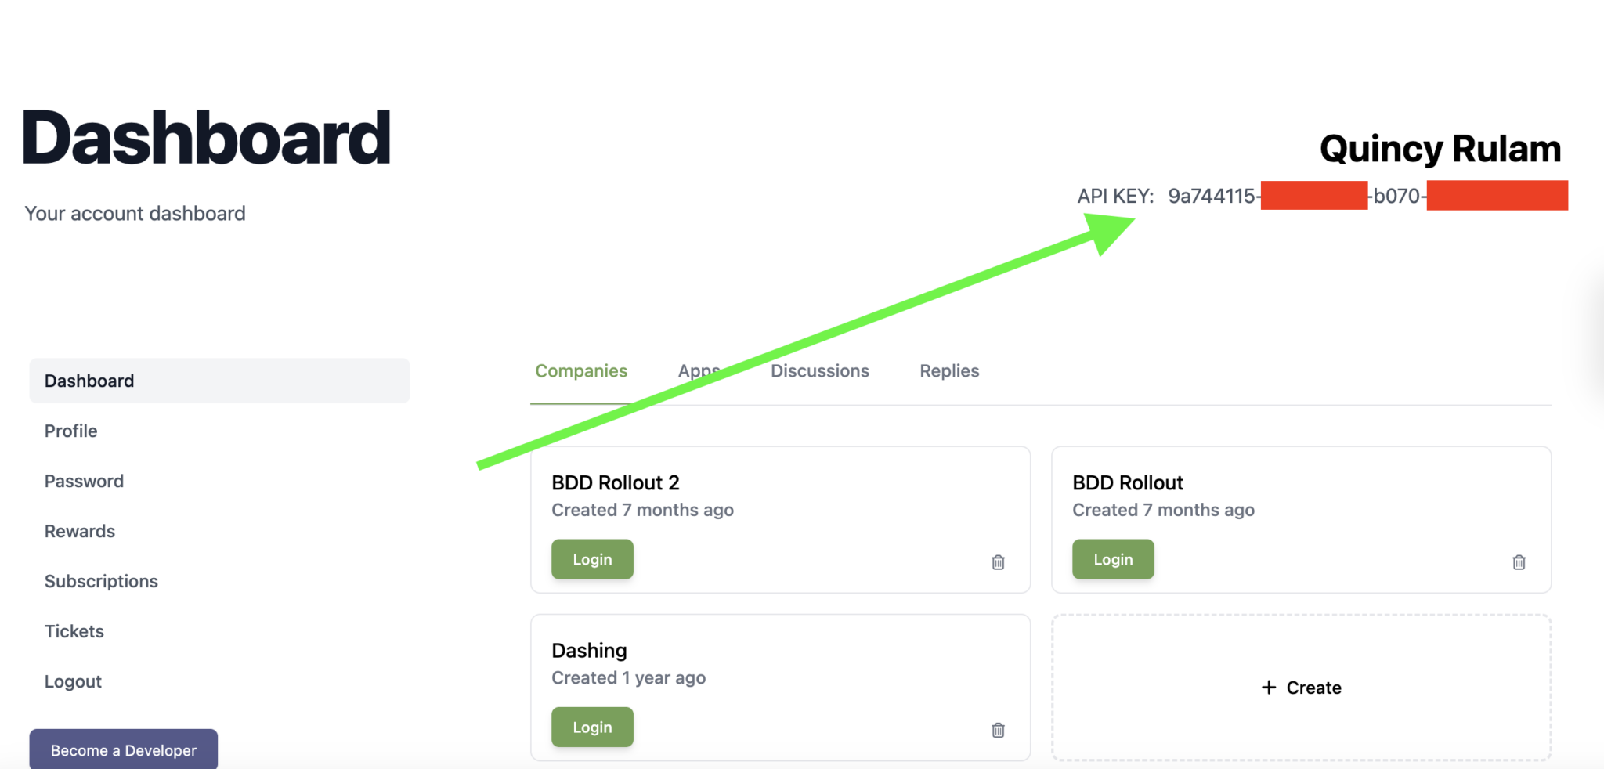Log in to BDD Rollout 2
1604x769 pixels.
tap(592, 559)
